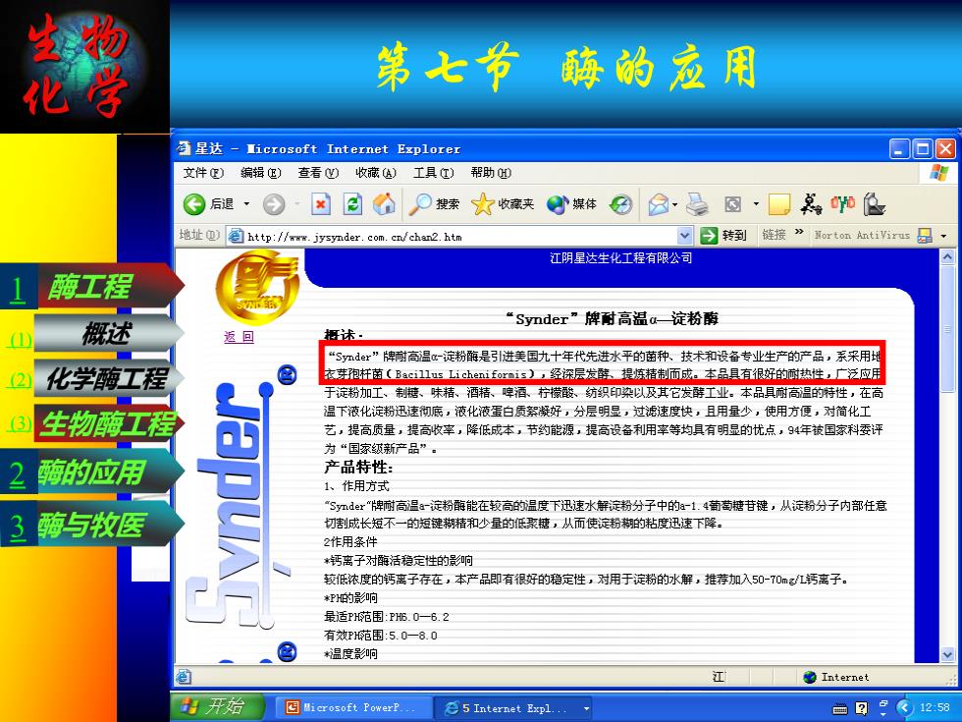Image resolution: width=962 pixels, height=722 pixels.
Task: Click the Norton AntiVirus toolbar icon
Action: [925, 236]
